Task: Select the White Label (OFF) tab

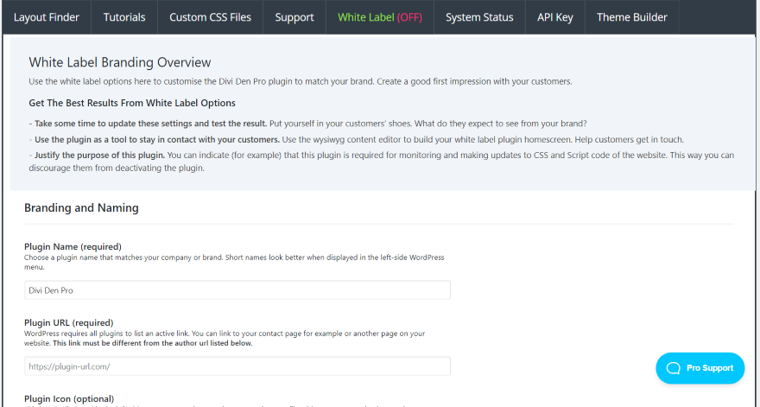Action: tap(380, 17)
